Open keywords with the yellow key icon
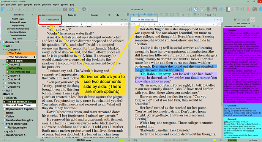The height and width of the screenshot is (142, 262). pyautogui.click(x=77, y=9)
